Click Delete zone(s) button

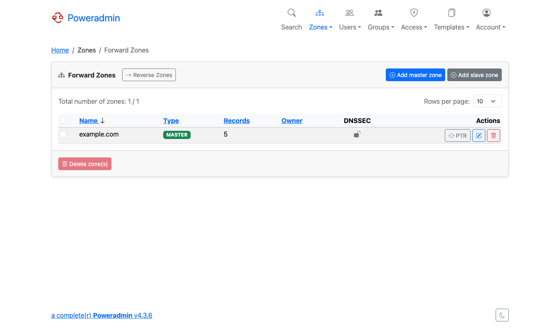point(85,164)
